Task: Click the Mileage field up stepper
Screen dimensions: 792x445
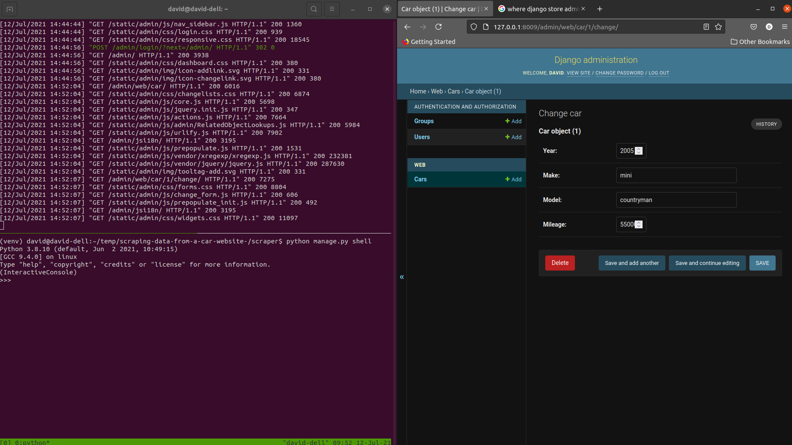Action: [638, 222]
